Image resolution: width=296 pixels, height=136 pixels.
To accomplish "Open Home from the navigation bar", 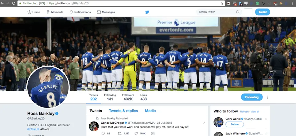I will click(34, 12).
